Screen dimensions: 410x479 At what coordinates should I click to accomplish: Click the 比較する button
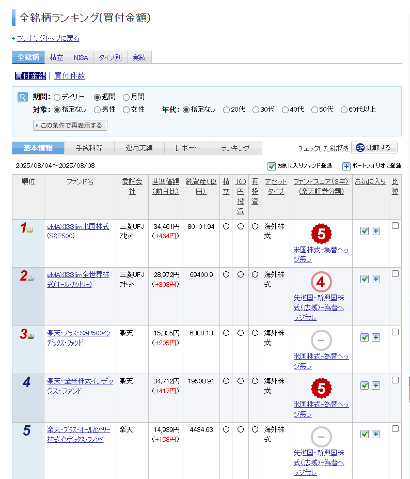pos(374,148)
